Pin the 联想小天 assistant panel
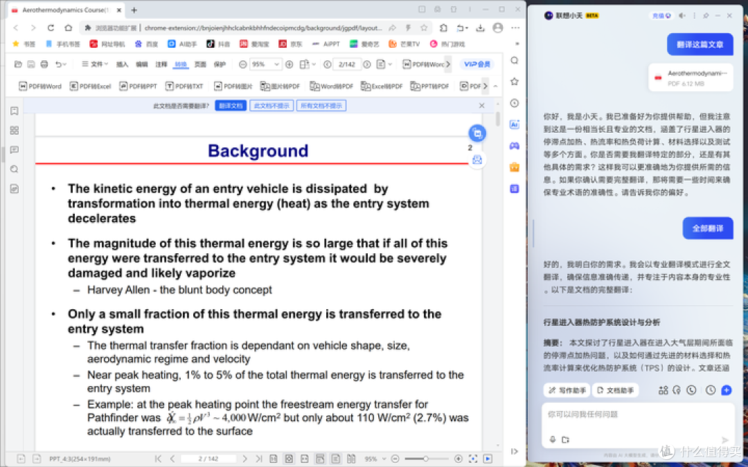 pyautogui.click(x=706, y=16)
